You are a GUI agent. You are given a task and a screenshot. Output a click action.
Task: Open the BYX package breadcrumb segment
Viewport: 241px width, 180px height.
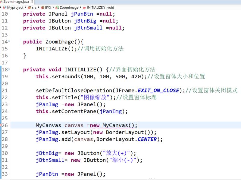coord(48,7)
